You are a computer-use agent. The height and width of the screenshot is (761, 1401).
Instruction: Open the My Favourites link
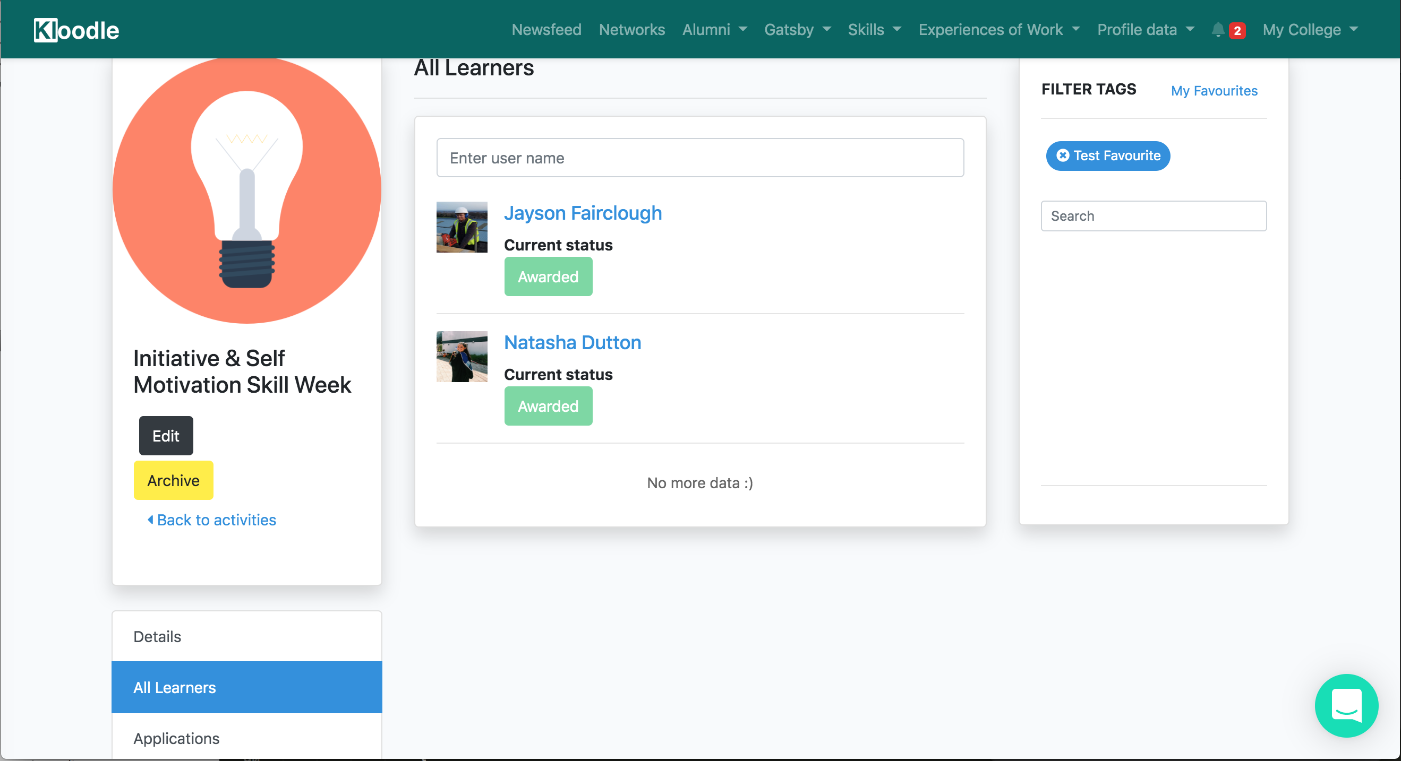(x=1214, y=90)
